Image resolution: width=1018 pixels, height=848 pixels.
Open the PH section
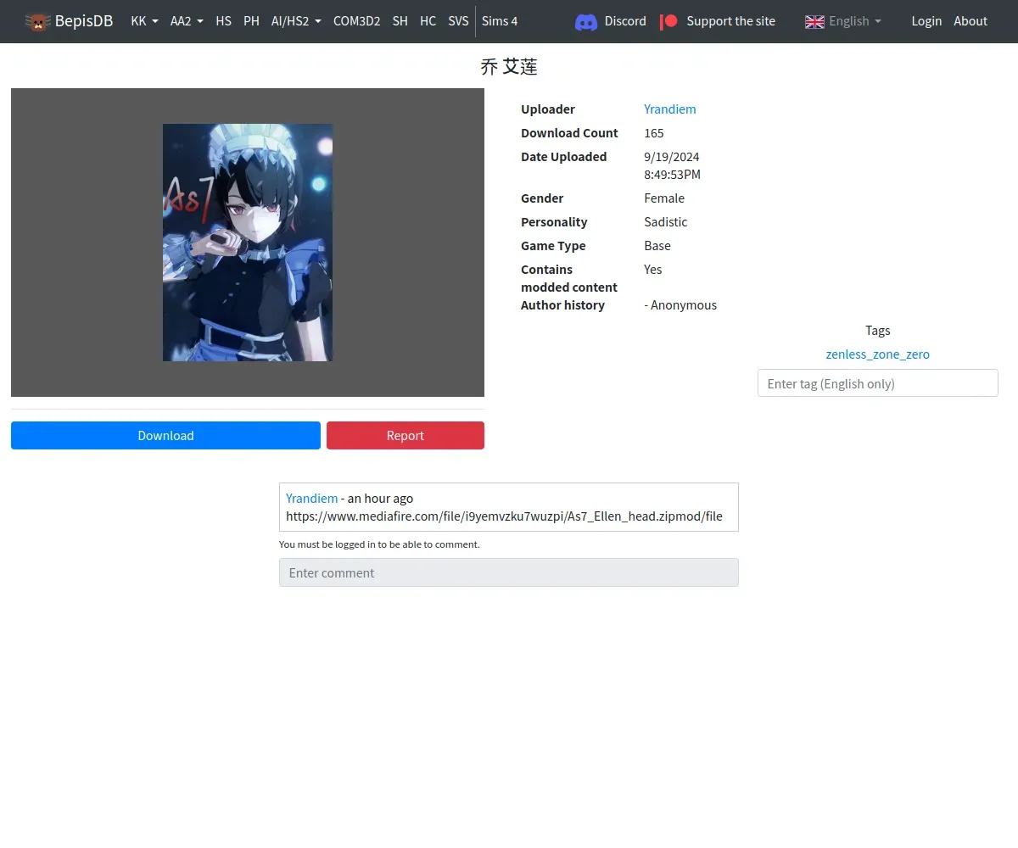(251, 21)
